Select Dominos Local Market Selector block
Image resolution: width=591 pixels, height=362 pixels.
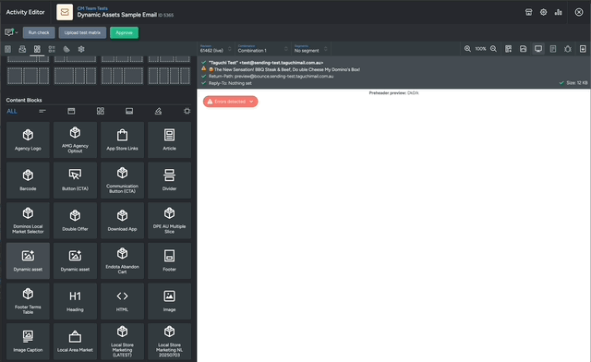click(28, 221)
